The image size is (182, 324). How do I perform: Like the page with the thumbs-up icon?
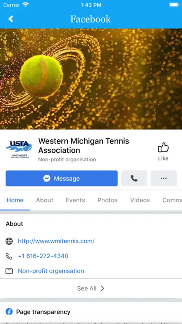(163, 151)
